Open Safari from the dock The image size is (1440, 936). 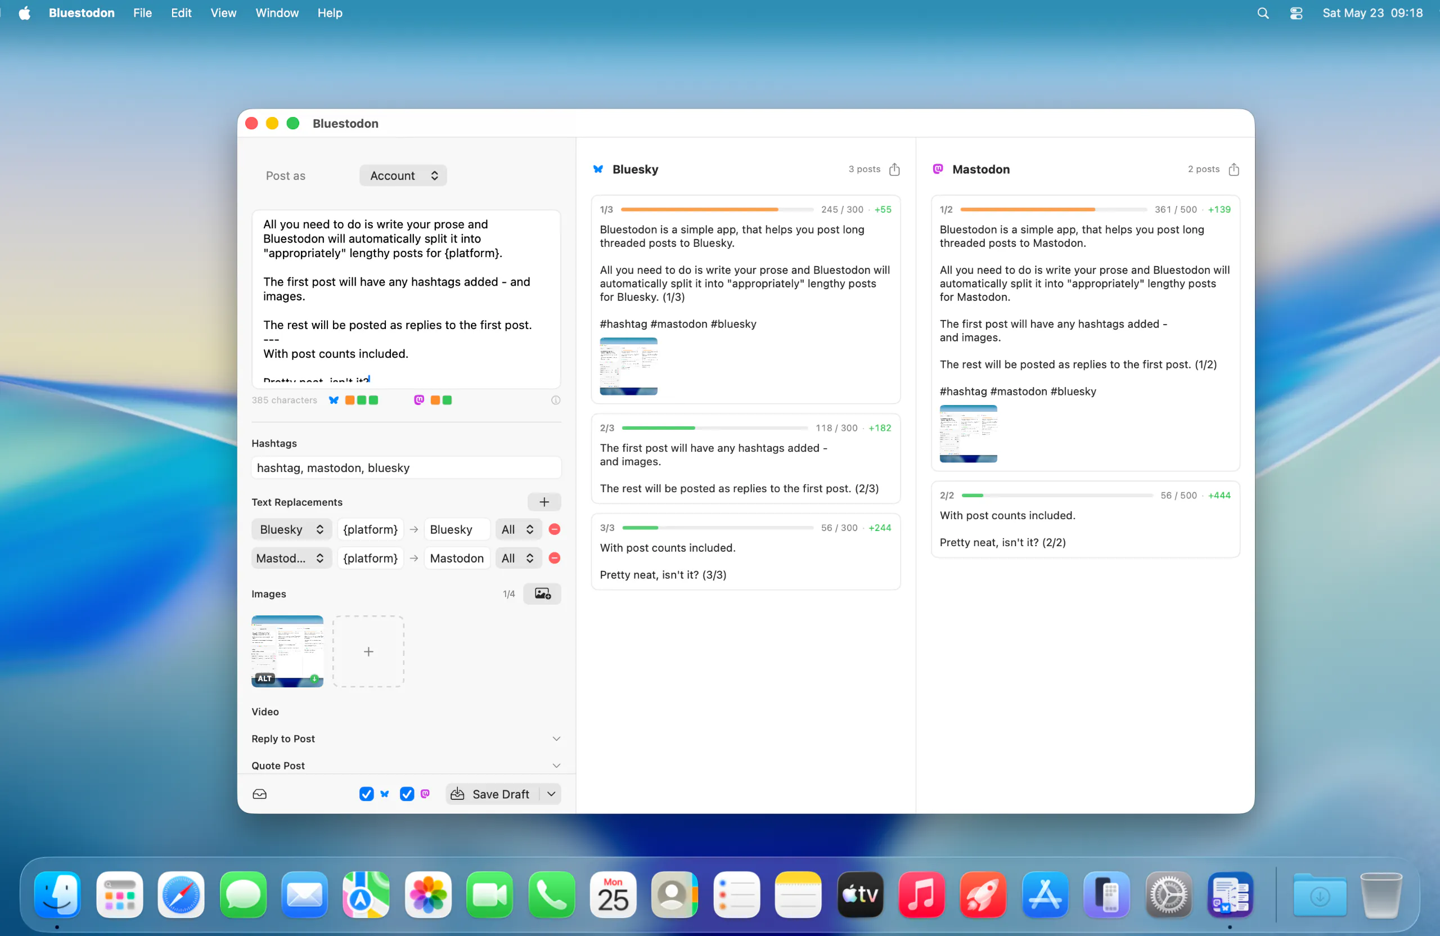click(x=181, y=895)
